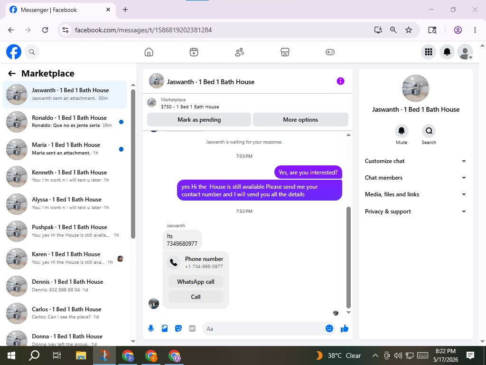Click WhatsApp call button
486x365 pixels.
[x=196, y=281]
